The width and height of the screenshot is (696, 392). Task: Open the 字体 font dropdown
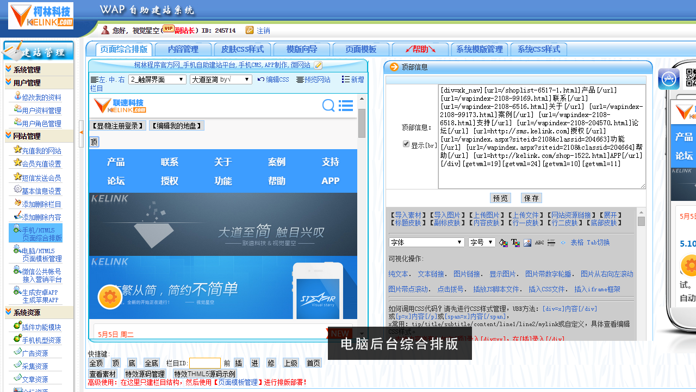click(426, 242)
